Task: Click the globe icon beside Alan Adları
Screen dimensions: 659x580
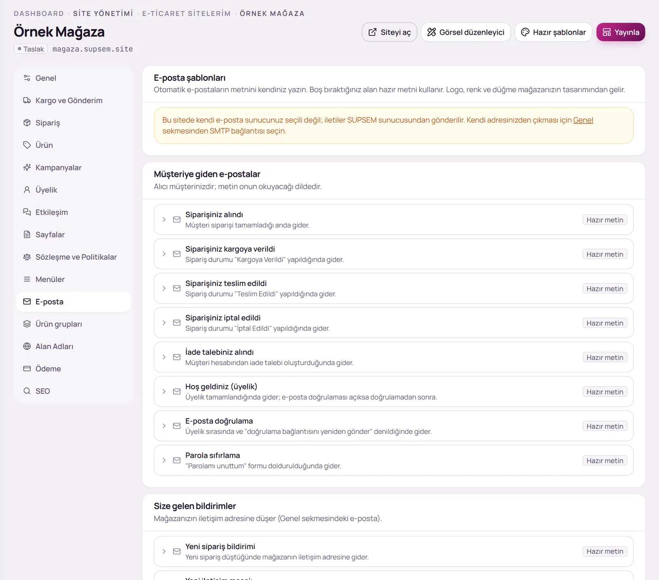Action: coord(27,346)
